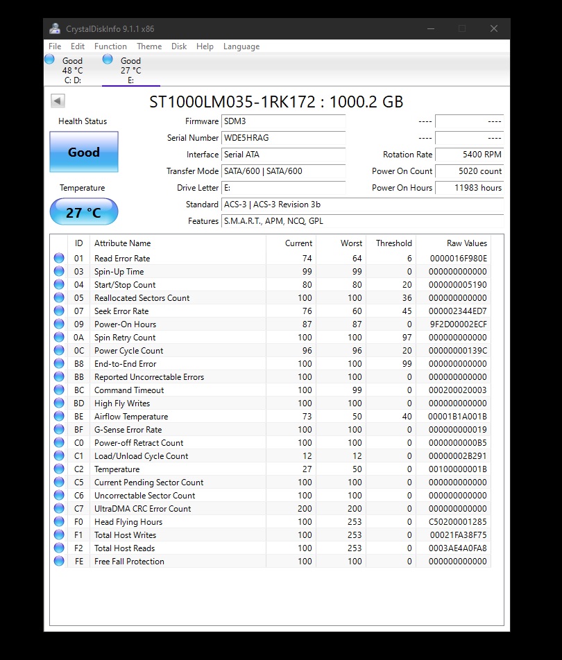Open the Disk menu
This screenshot has height=660, width=562.
pos(179,46)
